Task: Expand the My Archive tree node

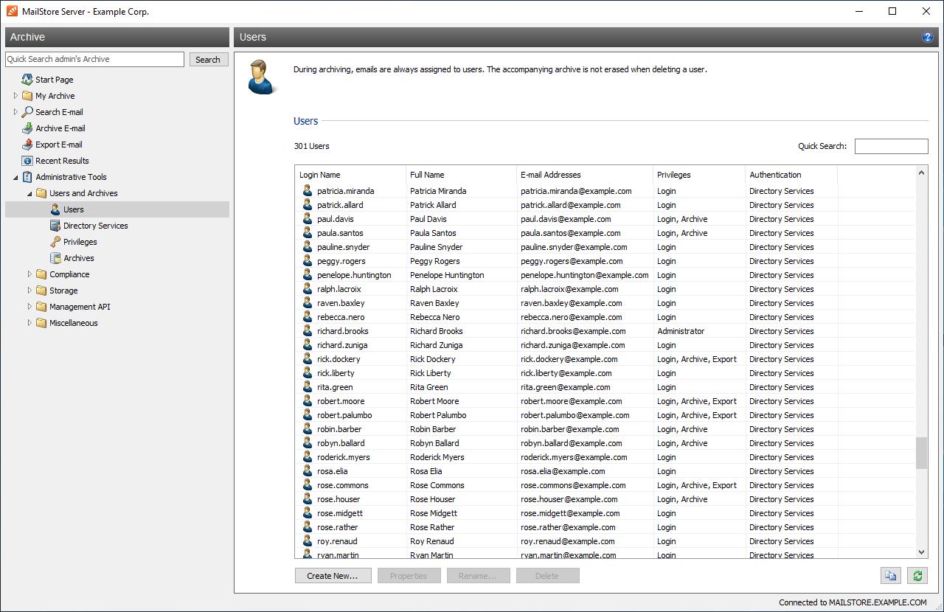Action: click(x=15, y=96)
